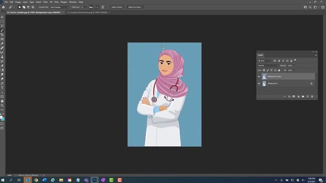Select the Move tool
The width and height of the screenshot is (326, 183).
(2, 17)
